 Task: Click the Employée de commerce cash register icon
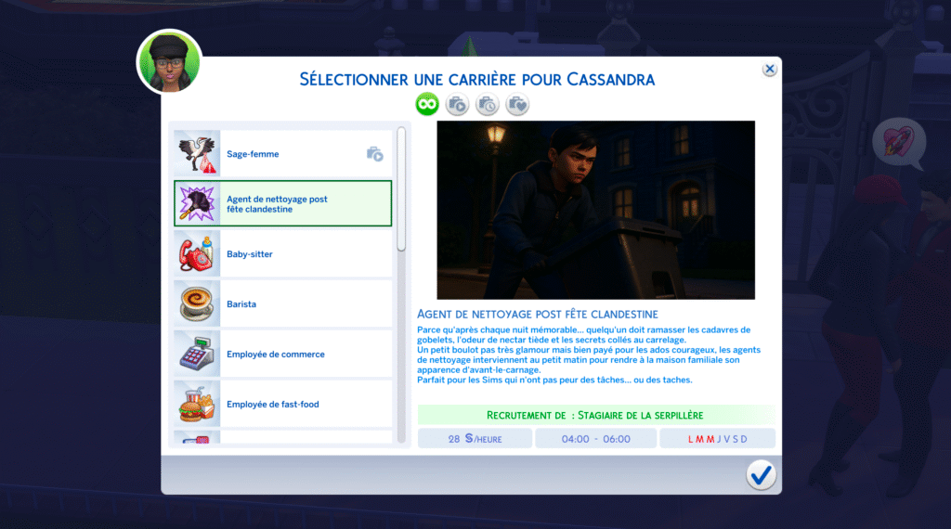click(197, 354)
